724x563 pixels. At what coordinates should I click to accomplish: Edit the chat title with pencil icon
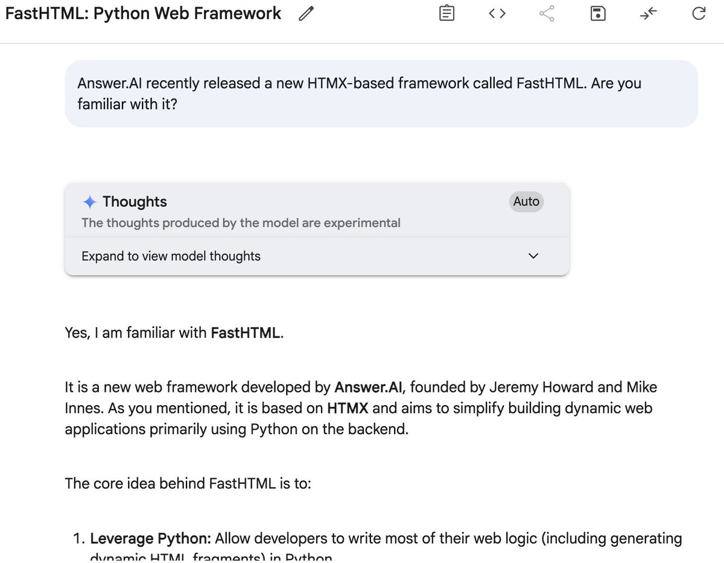pos(306,14)
